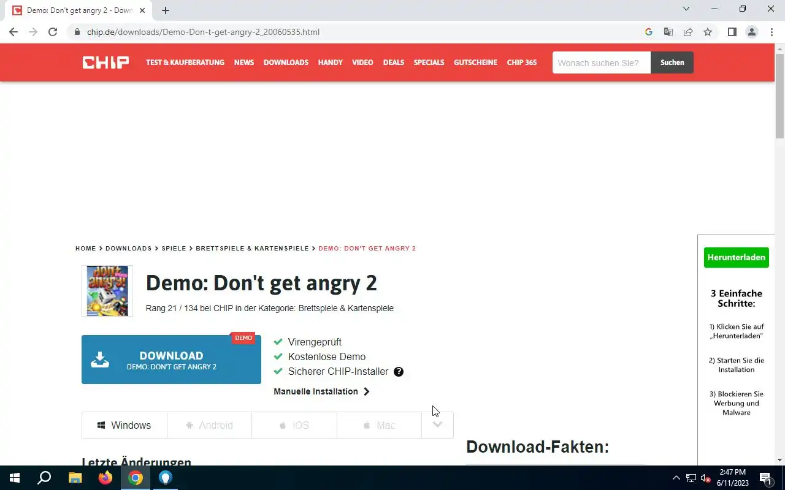Select the Android platform tab
Screen dimensions: 785x490
[x=209, y=425]
